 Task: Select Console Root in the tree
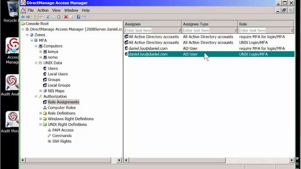37,23
